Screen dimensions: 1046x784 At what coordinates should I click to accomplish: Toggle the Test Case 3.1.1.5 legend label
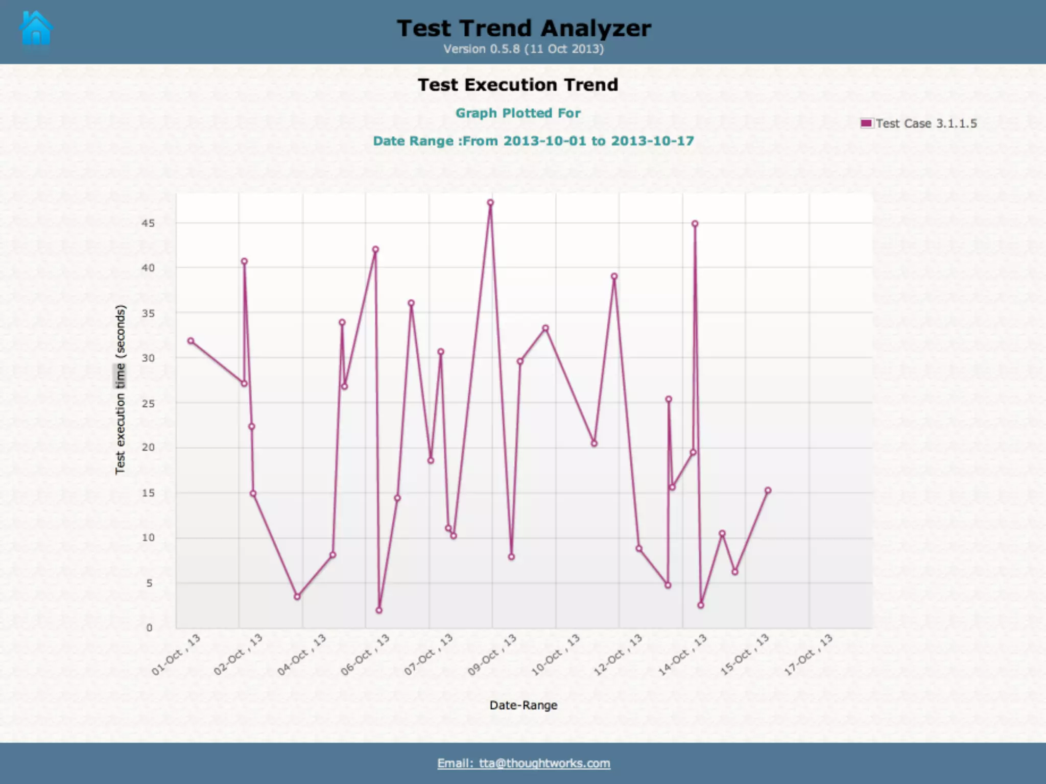point(926,124)
